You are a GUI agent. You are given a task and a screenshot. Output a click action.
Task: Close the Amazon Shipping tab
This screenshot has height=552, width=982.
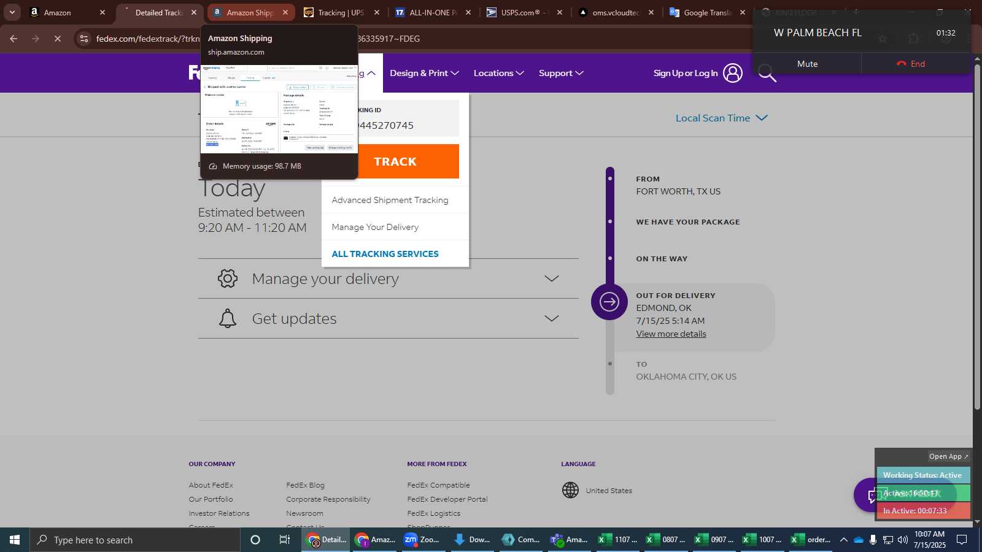point(285,12)
